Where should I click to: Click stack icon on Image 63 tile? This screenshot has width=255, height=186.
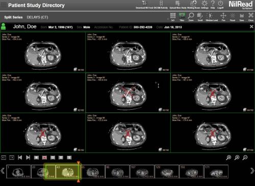[160, 110]
